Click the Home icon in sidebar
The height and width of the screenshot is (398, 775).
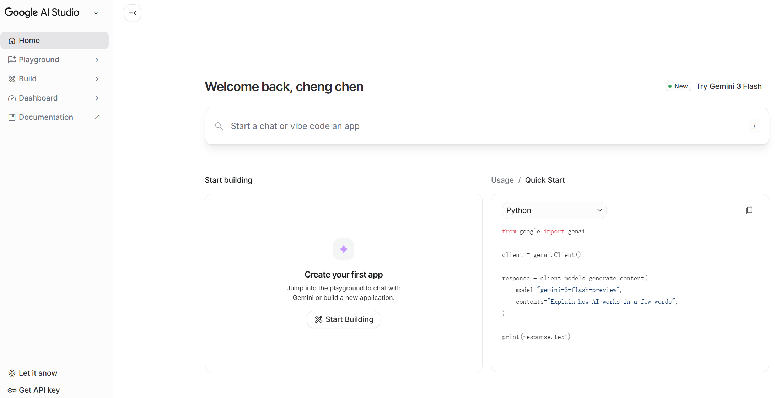[12, 41]
